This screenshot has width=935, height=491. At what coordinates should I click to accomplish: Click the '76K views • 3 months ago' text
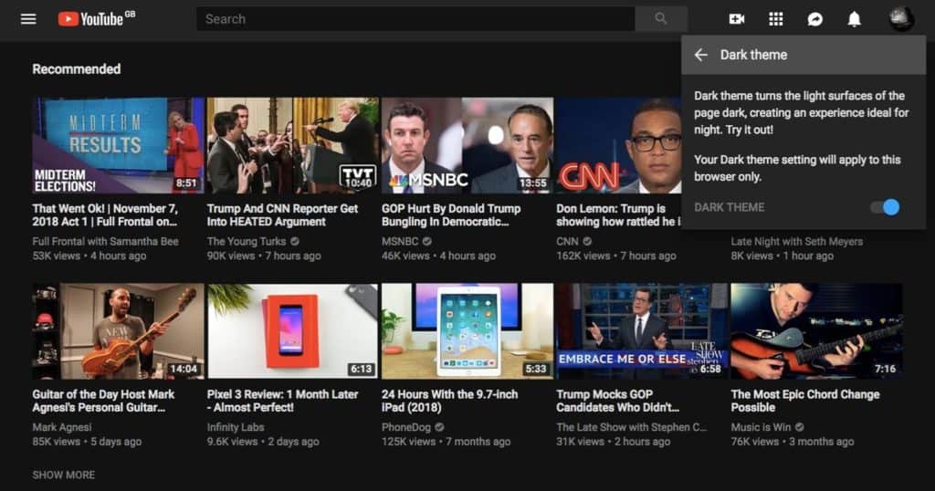(793, 442)
